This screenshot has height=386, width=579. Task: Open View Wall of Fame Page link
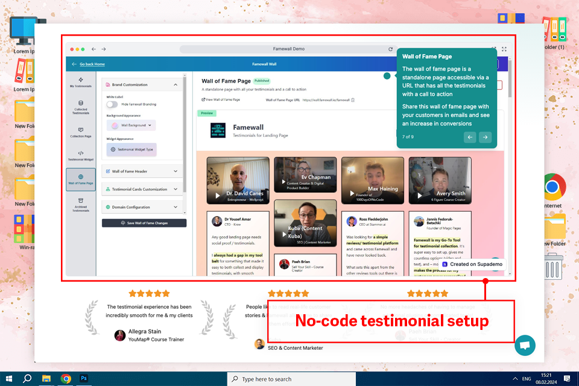pos(221,100)
